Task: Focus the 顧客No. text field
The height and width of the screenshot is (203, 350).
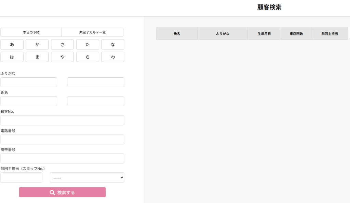Action: [62, 120]
